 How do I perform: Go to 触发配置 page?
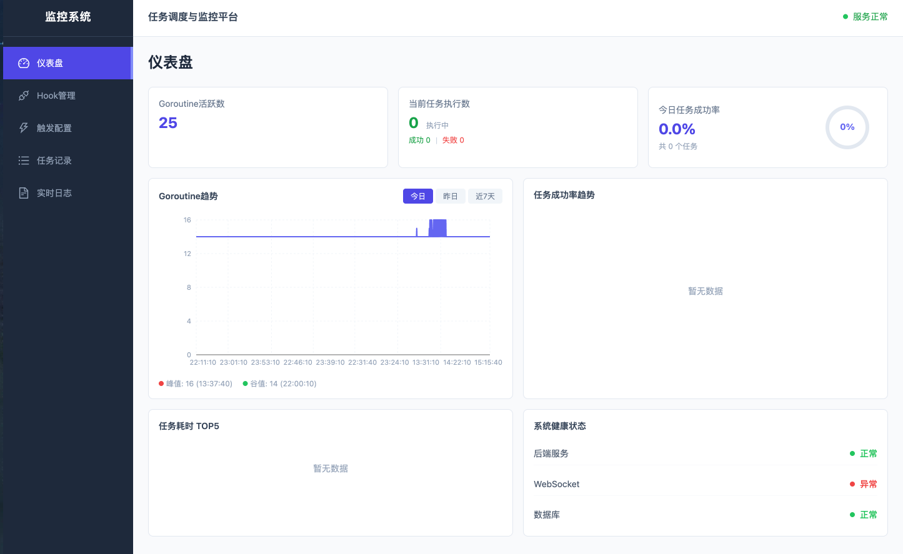(x=67, y=128)
